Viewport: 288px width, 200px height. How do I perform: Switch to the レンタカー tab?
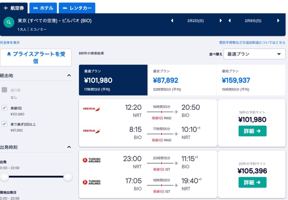(77, 8)
